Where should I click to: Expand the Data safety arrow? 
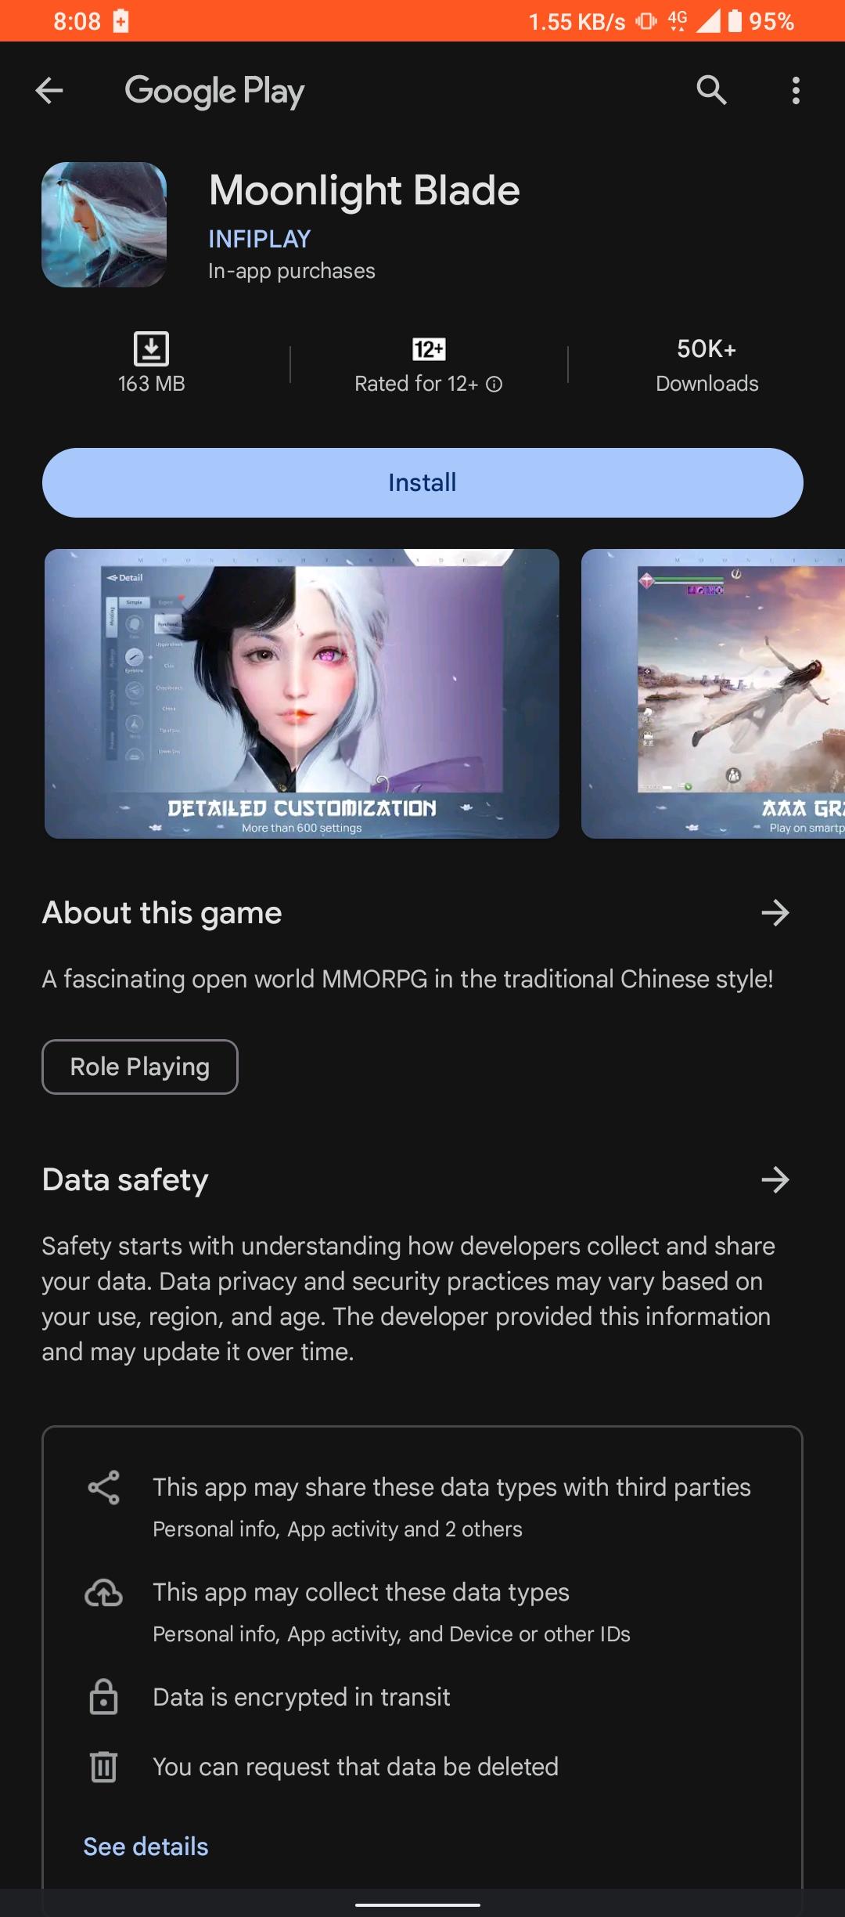click(775, 1179)
